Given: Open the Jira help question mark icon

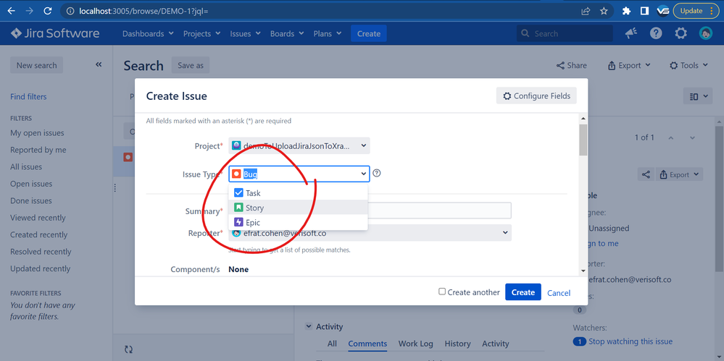Looking at the screenshot, I should tap(656, 33).
